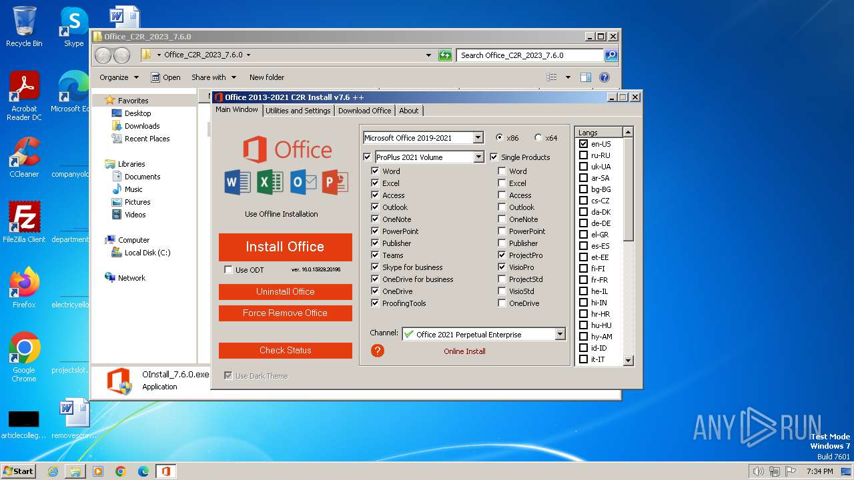This screenshot has height=480, width=854.
Task: Check the de-DE language option
Action: [583, 223]
